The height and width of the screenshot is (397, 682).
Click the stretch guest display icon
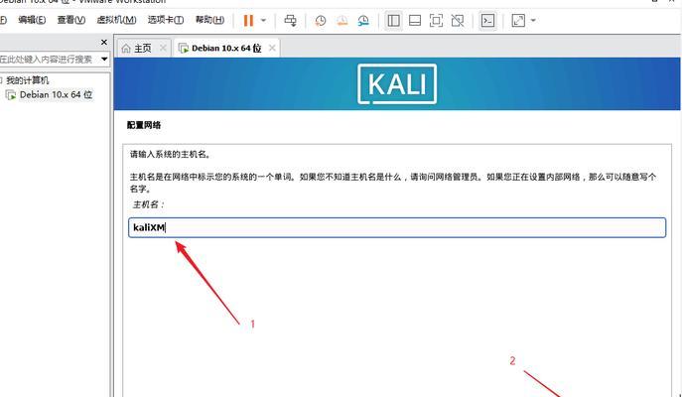[518, 21]
